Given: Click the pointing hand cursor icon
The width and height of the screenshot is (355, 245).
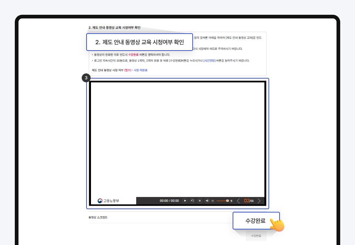Looking at the screenshot, I should [277, 224].
